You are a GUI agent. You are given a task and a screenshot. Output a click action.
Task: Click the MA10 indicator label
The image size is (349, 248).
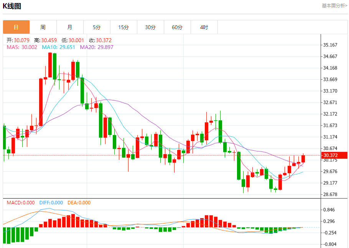(x=59, y=47)
